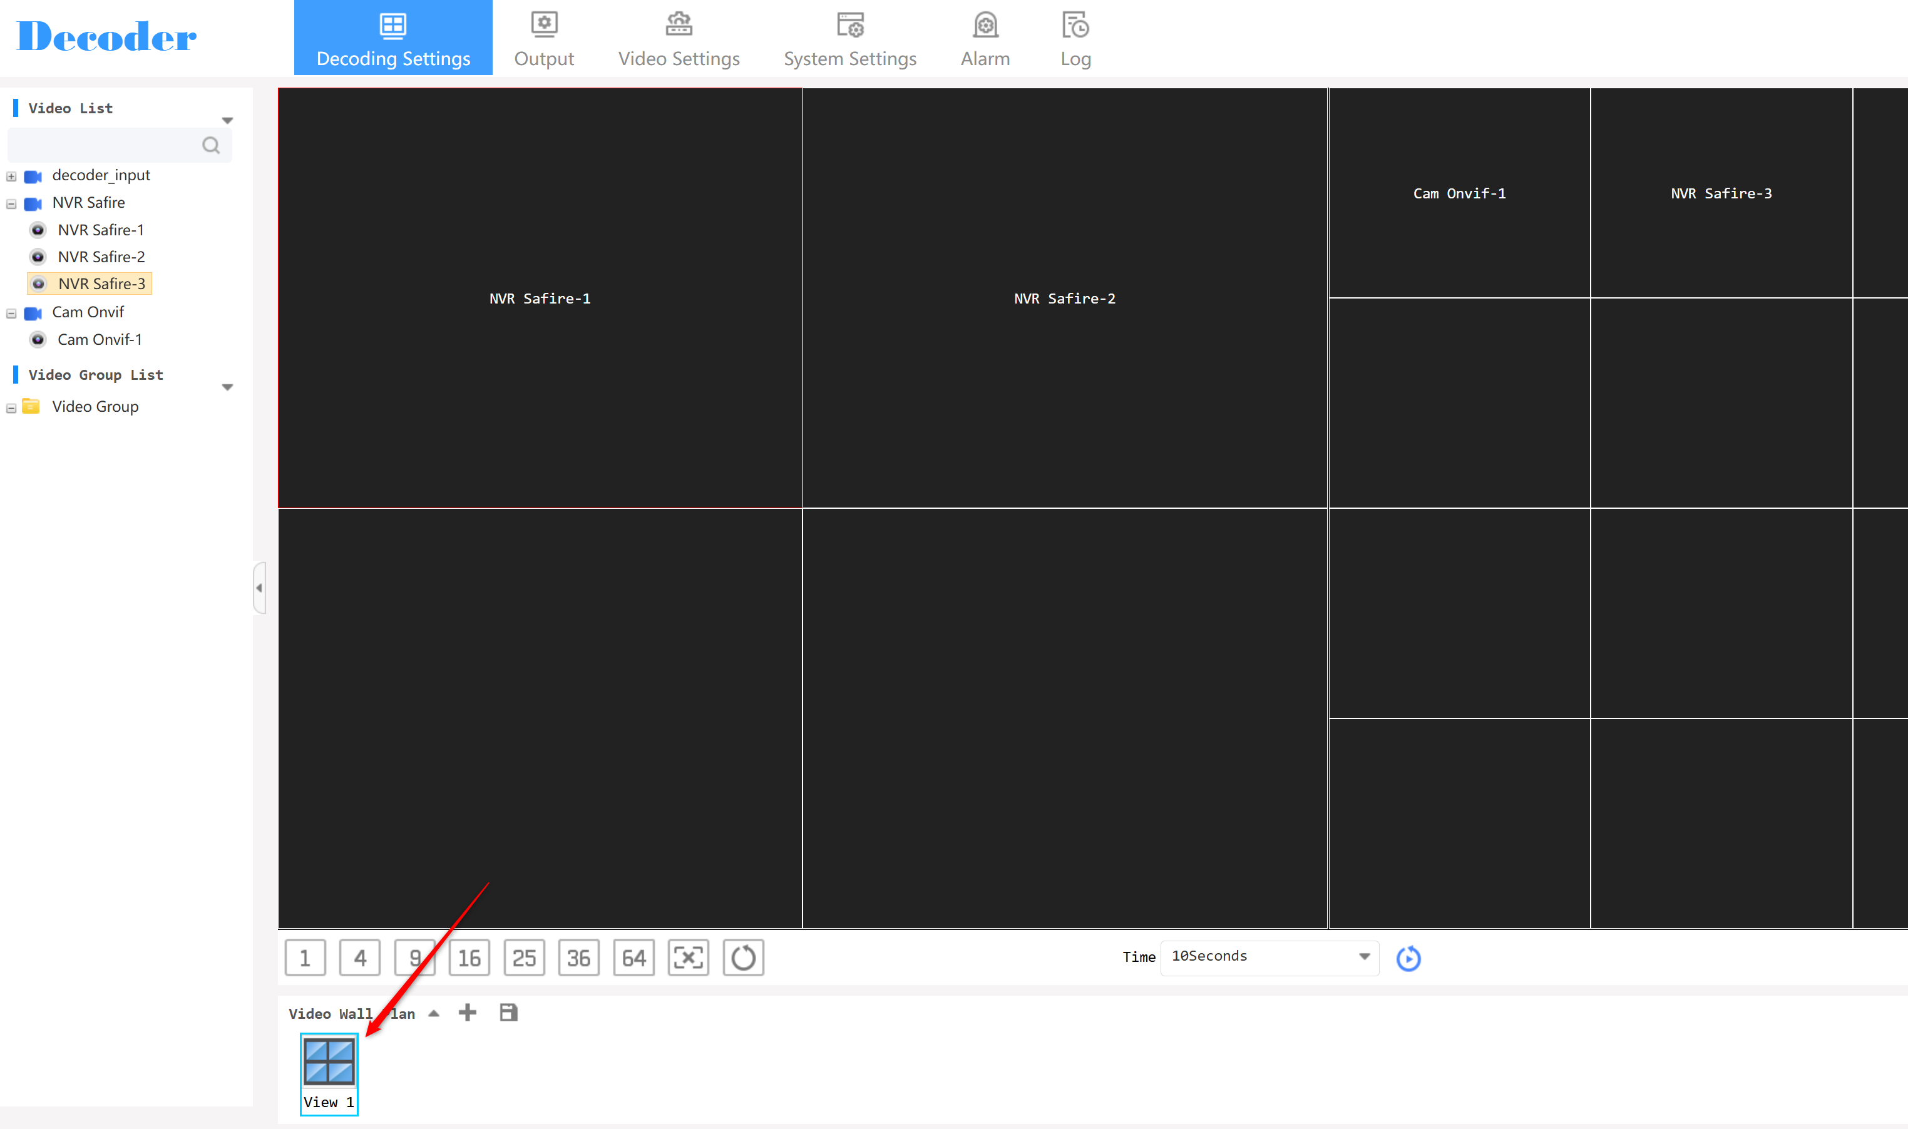Click the NVR Safire-1 camera icon
Image resolution: width=1908 pixels, height=1129 pixels.
click(38, 230)
